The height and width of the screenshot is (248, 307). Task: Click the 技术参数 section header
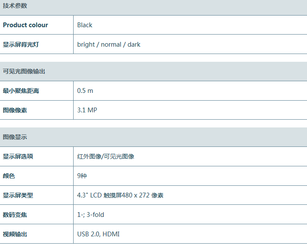[x=15, y=6]
